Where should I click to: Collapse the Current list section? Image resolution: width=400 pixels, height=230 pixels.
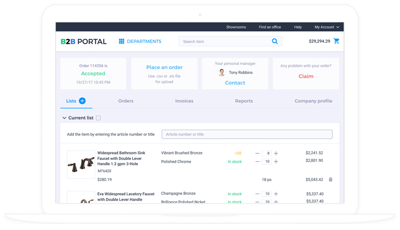pyautogui.click(x=64, y=118)
